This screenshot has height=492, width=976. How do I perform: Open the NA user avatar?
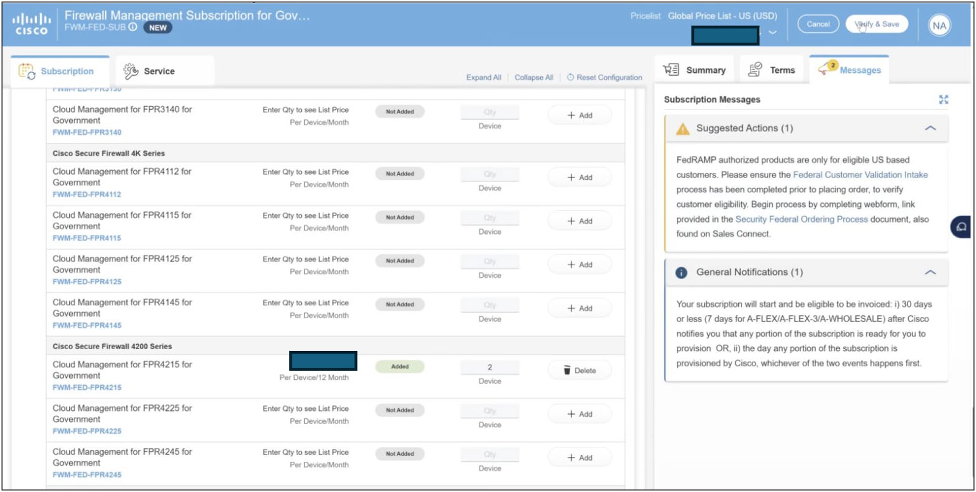coord(939,26)
